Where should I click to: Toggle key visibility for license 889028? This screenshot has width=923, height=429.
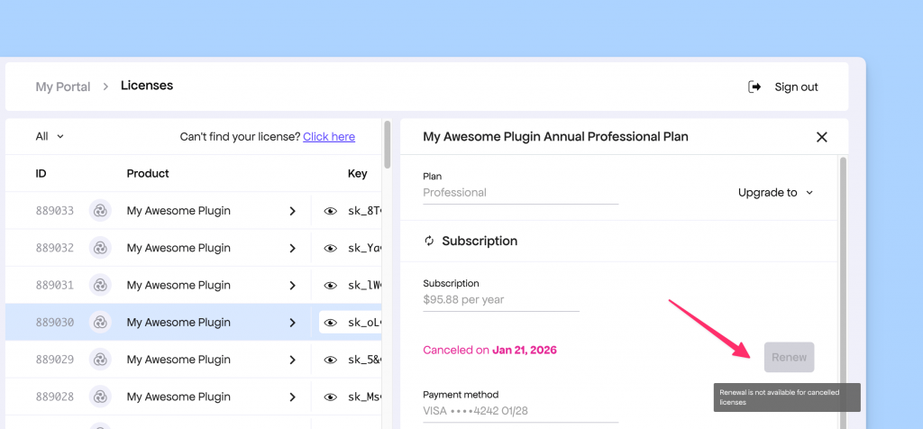[330, 397]
